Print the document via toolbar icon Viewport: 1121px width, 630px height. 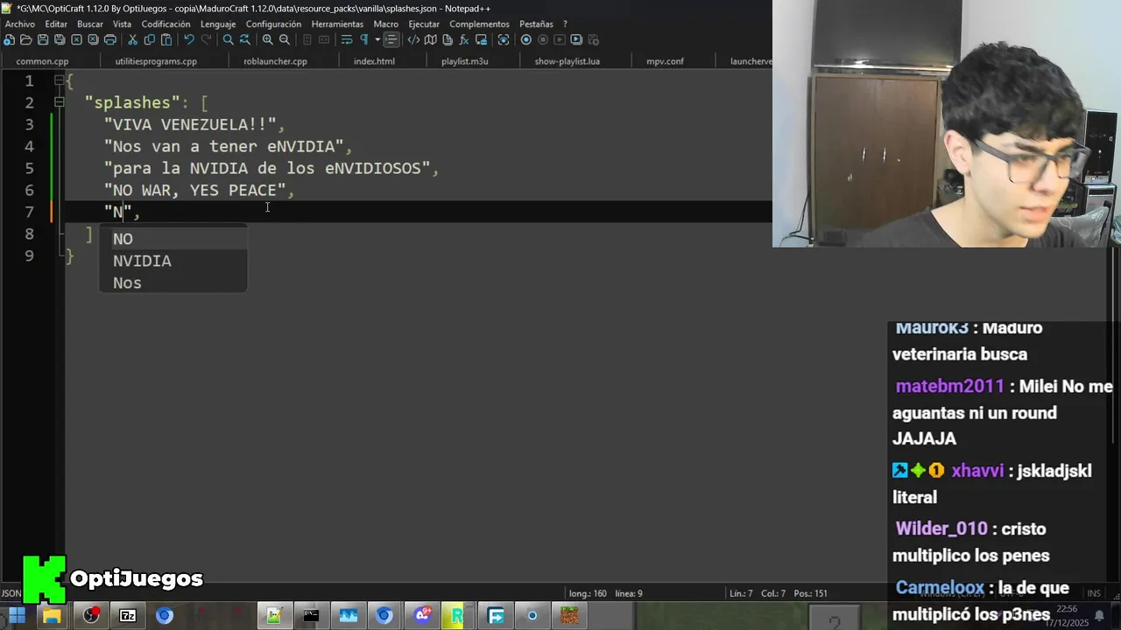(x=110, y=39)
